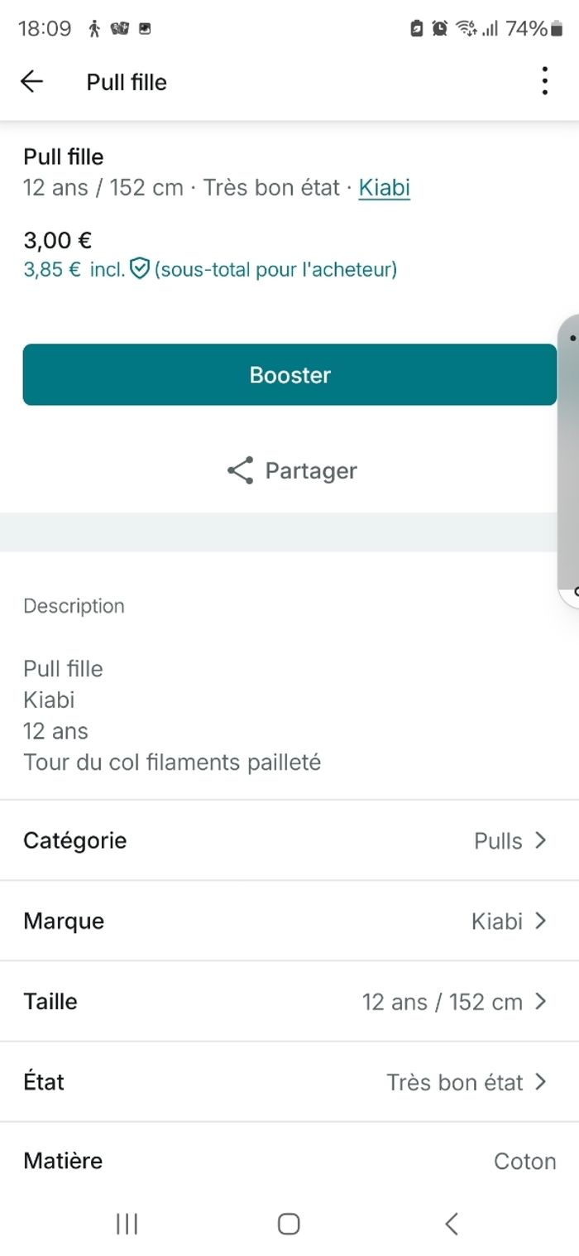The image size is (579, 1256).
Task: Expand the Taille row 12 ans / 152 cm
Action: (x=289, y=1001)
